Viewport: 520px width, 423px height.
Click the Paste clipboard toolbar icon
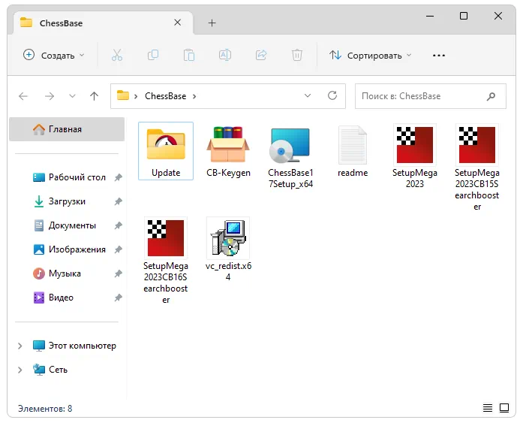[x=189, y=55]
